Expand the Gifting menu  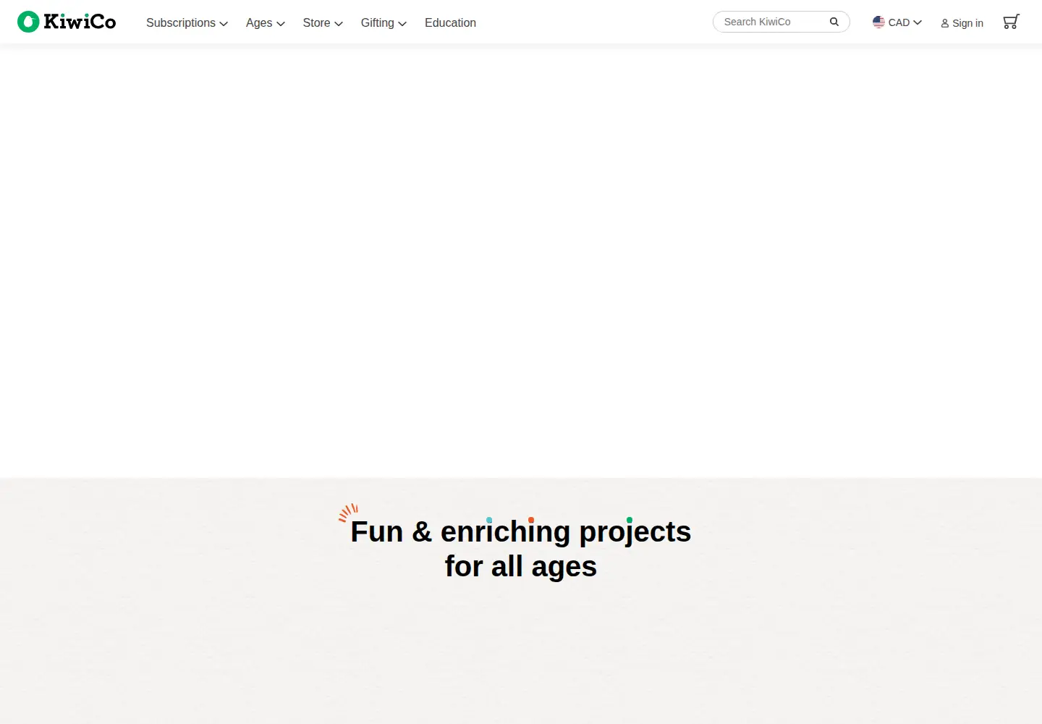coord(384,23)
